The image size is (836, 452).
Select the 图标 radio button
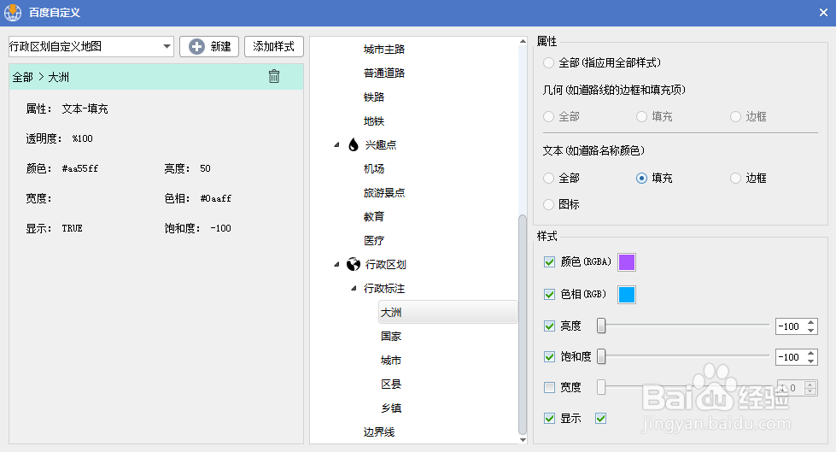click(548, 204)
